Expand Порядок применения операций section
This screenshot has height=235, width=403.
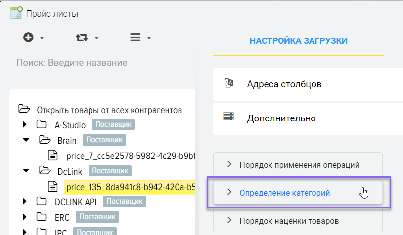[x=298, y=165]
